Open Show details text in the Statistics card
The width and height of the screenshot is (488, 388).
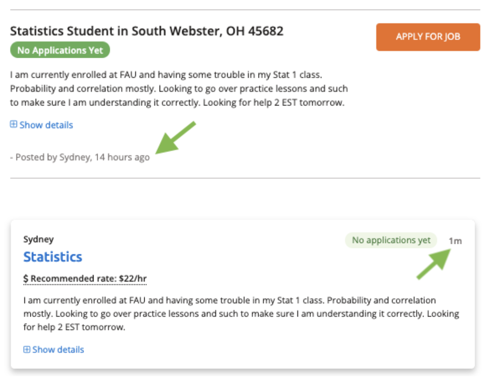58,350
